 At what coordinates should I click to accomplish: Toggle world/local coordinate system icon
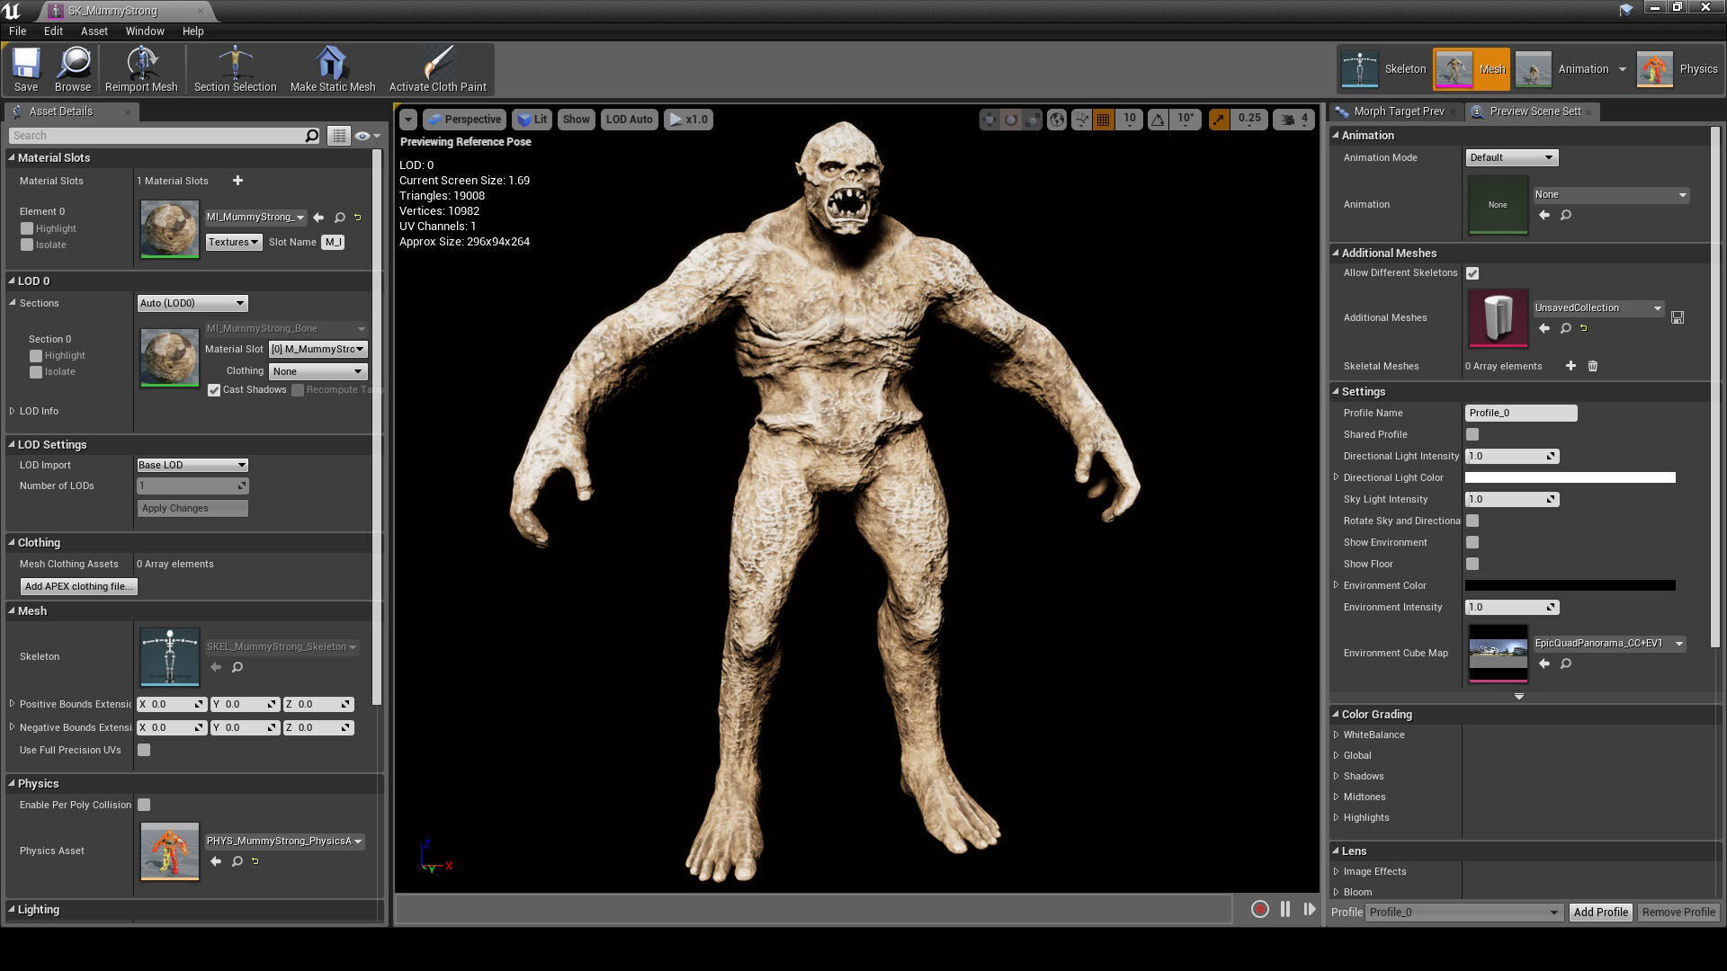(1057, 119)
